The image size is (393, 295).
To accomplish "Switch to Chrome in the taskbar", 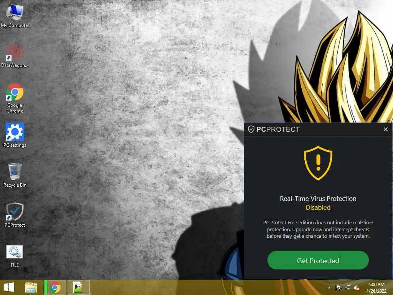I will 55,287.
